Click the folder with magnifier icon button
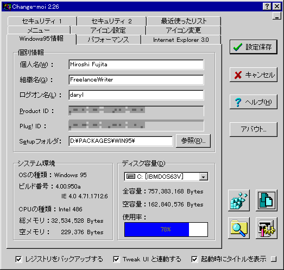Image resolution: width=284 pixels, height=270 pixels. [239, 228]
